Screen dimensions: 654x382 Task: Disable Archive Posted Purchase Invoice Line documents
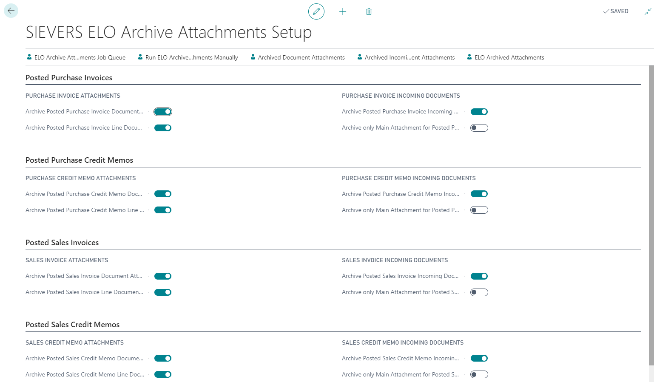[x=163, y=128]
